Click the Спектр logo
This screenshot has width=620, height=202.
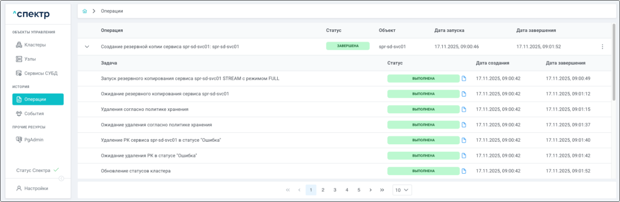click(x=31, y=15)
